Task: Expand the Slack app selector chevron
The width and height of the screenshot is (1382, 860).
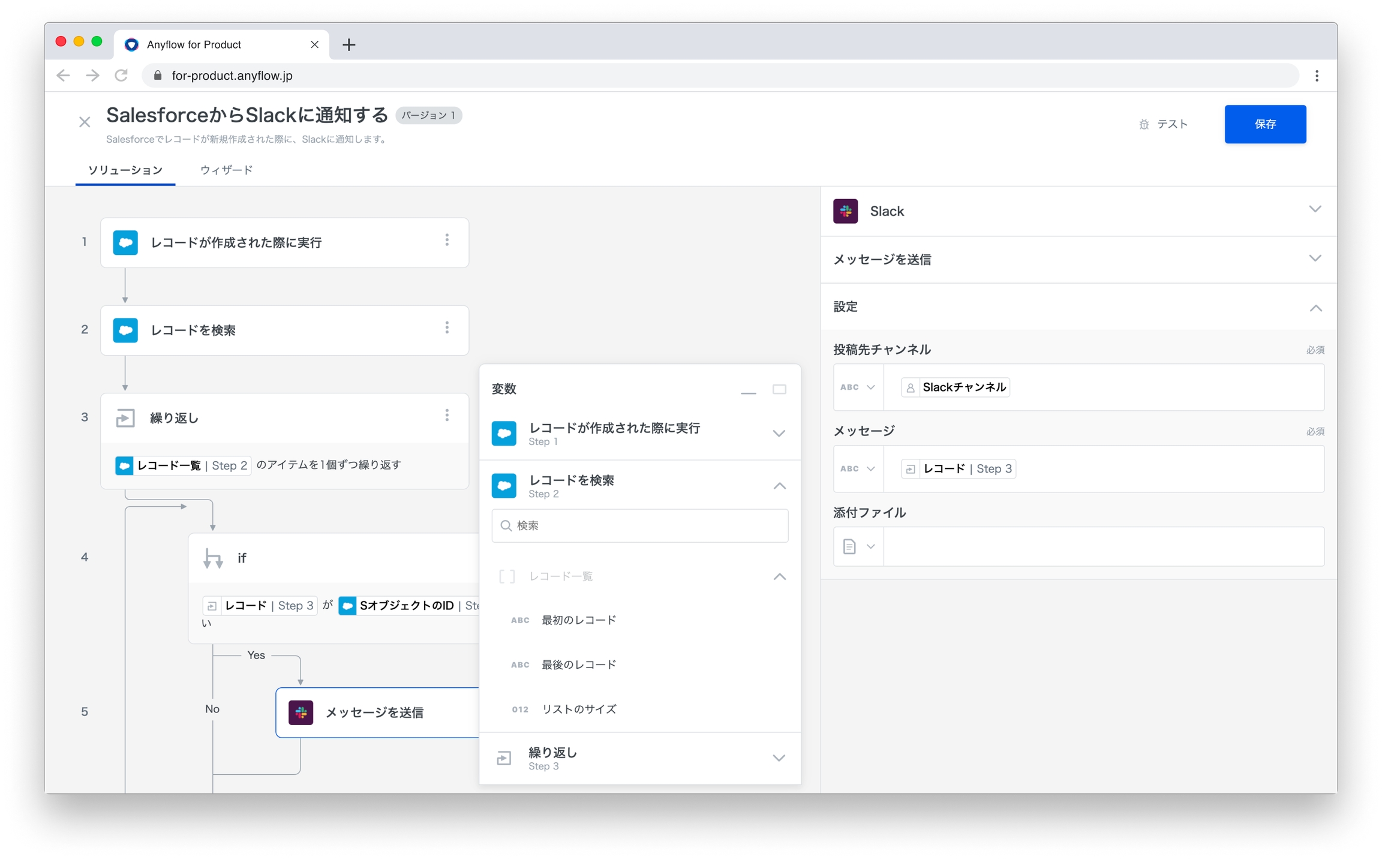Action: pos(1315,210)
